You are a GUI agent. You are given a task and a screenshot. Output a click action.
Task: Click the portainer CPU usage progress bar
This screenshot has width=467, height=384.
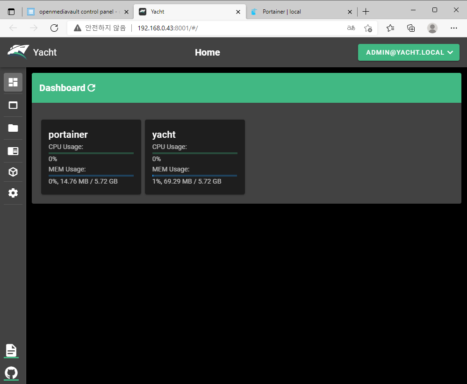(91, 153)
